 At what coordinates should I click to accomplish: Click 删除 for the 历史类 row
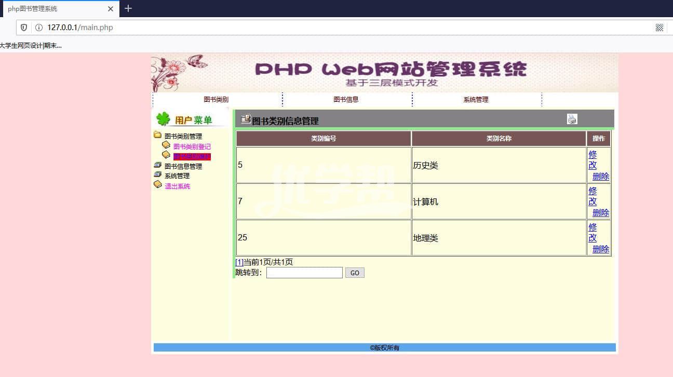pyautogui.click(x=600, y=177)
